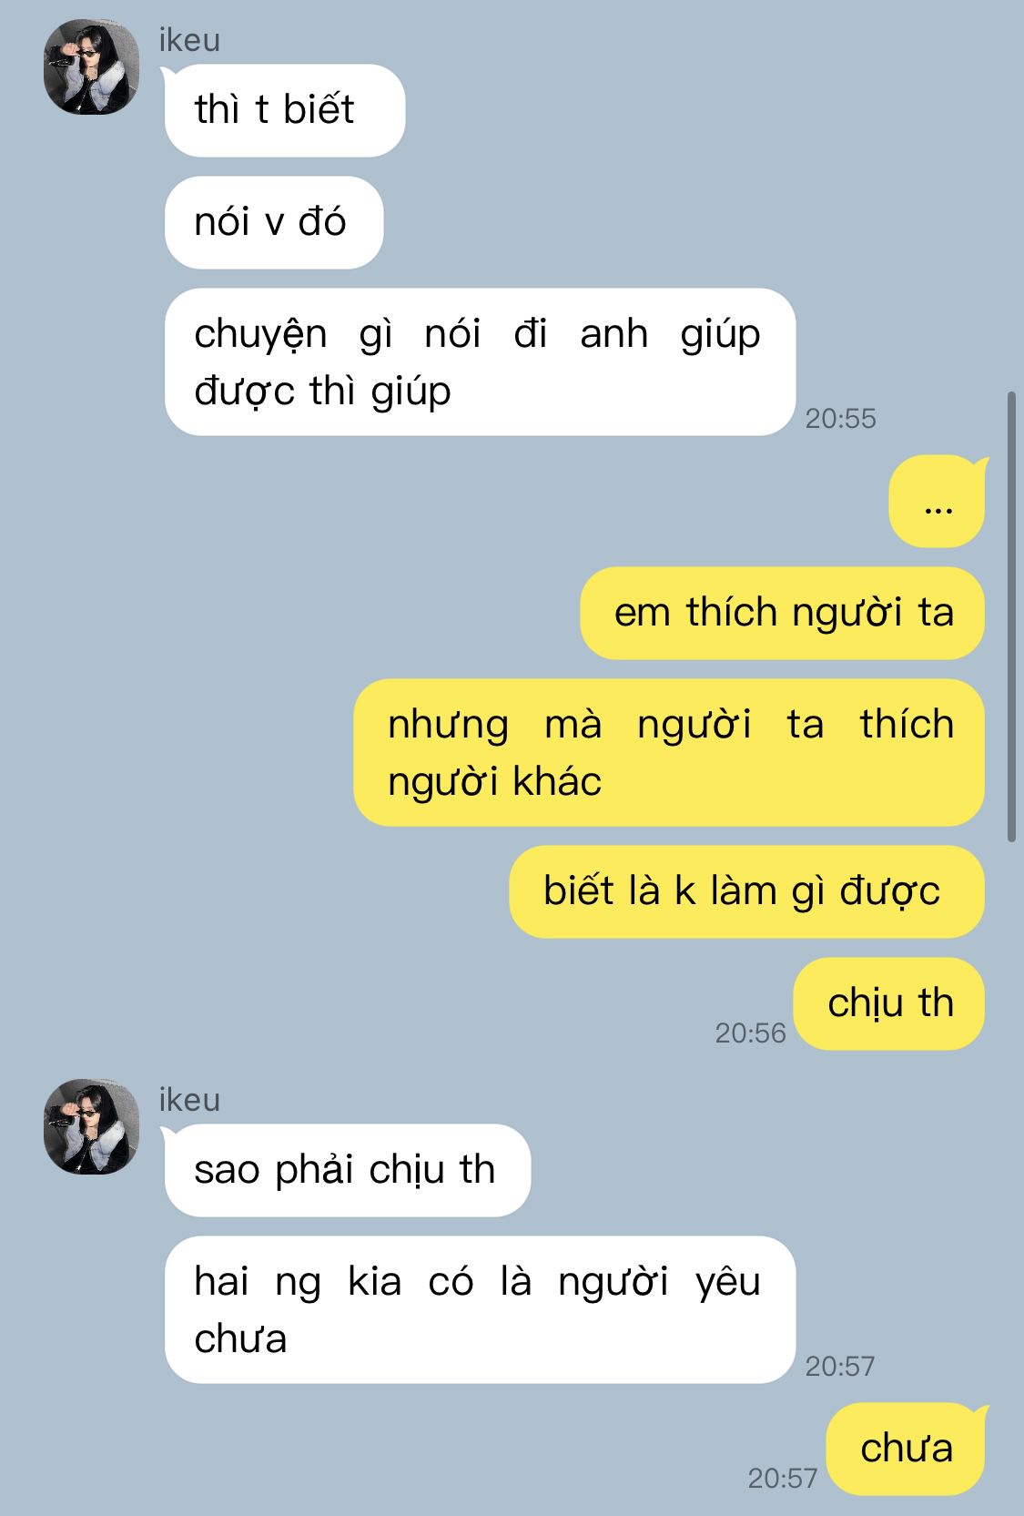Tap the yellow 'chưa' reply bubble
The image size is (1024, 1516).
click(x=907, y=1449)
